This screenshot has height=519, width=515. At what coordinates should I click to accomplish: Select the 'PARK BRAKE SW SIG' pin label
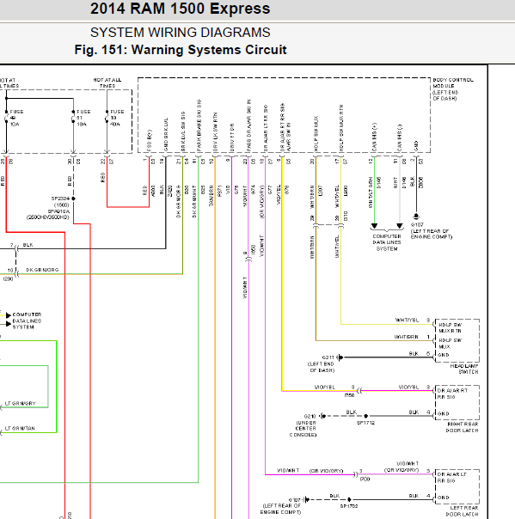(199, 125)
